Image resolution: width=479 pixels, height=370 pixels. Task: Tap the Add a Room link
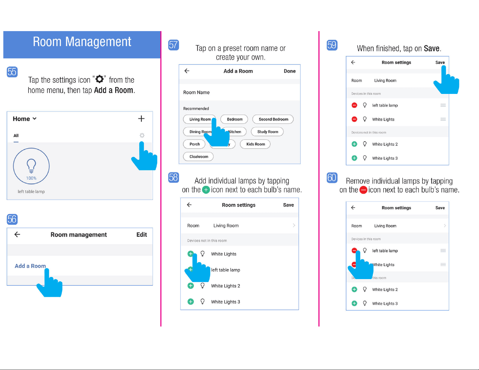coord(30,266)
